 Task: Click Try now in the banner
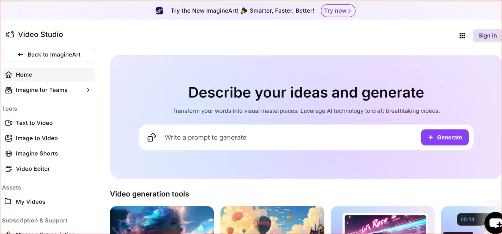point(338,11)
